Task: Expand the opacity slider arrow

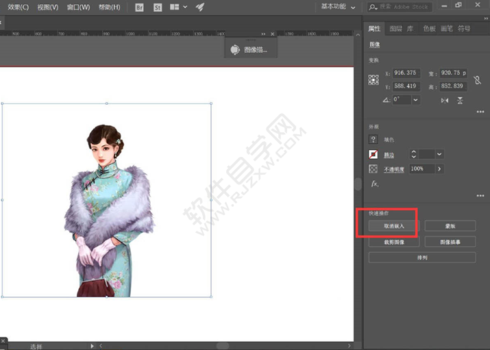Action: pyautogui.click(x=439, y=168)
